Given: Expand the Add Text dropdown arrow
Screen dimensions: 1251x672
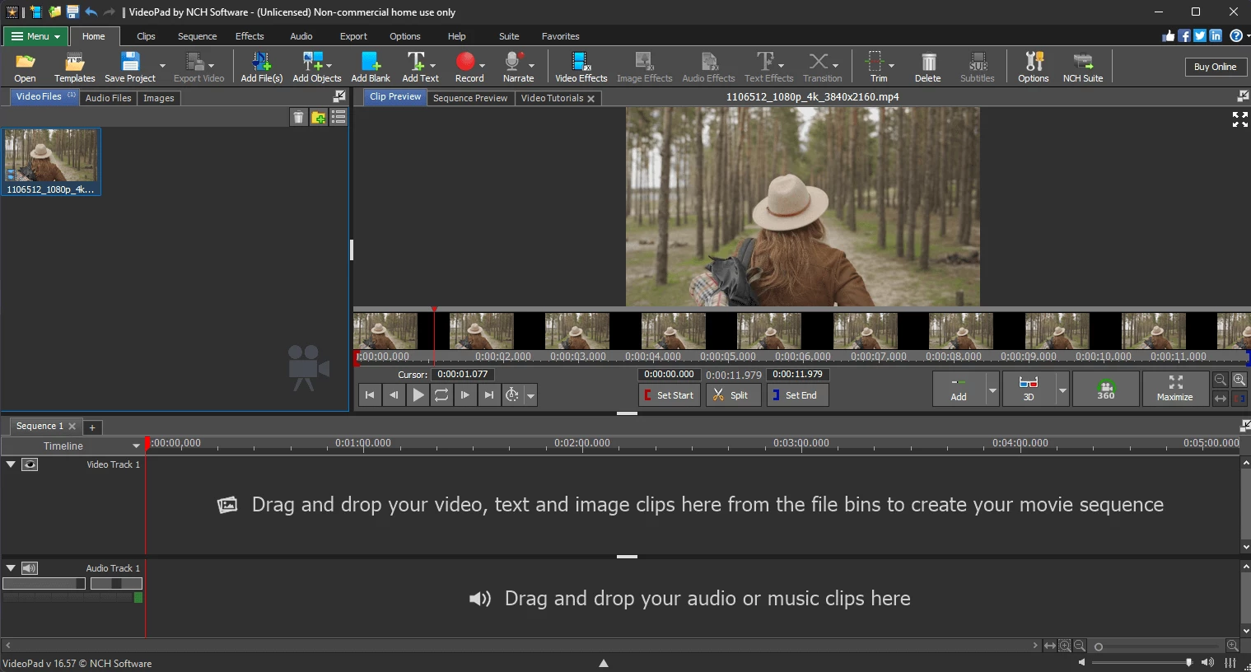Looking at the screenshot, I should 433,66.
